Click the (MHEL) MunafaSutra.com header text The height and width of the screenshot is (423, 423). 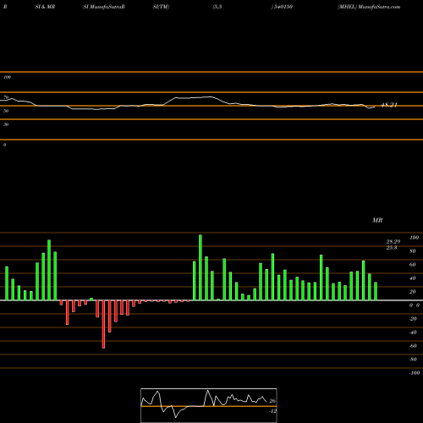(369, 7)
